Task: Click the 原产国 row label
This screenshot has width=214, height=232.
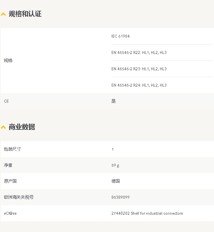Action: tap(10, 181)
